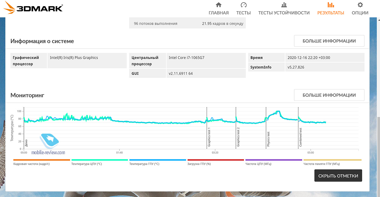Click the Скрыть отметки button
Viewport: 380px width, 197px height.
pos(338,176)
